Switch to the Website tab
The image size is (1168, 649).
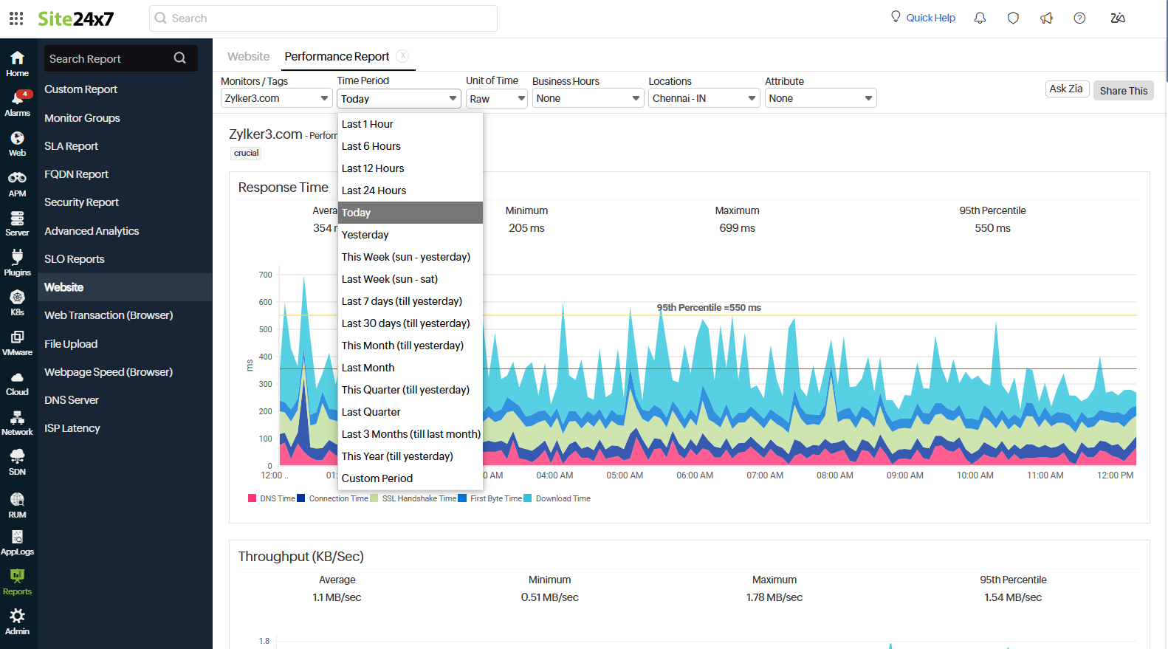pyautogui.click(x=249, y=56)
